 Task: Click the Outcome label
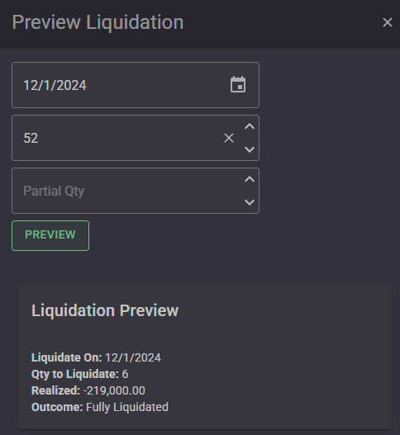pyautogui.click(x=57, y=407)
